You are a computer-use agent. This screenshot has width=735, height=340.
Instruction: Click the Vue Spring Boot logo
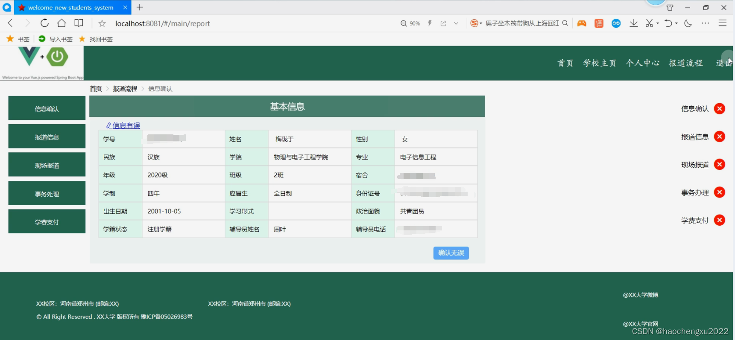coord(42,63)
